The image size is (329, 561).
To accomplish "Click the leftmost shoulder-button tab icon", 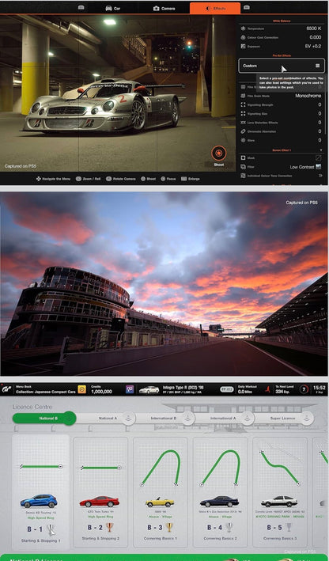I will [x=81, y=7].
